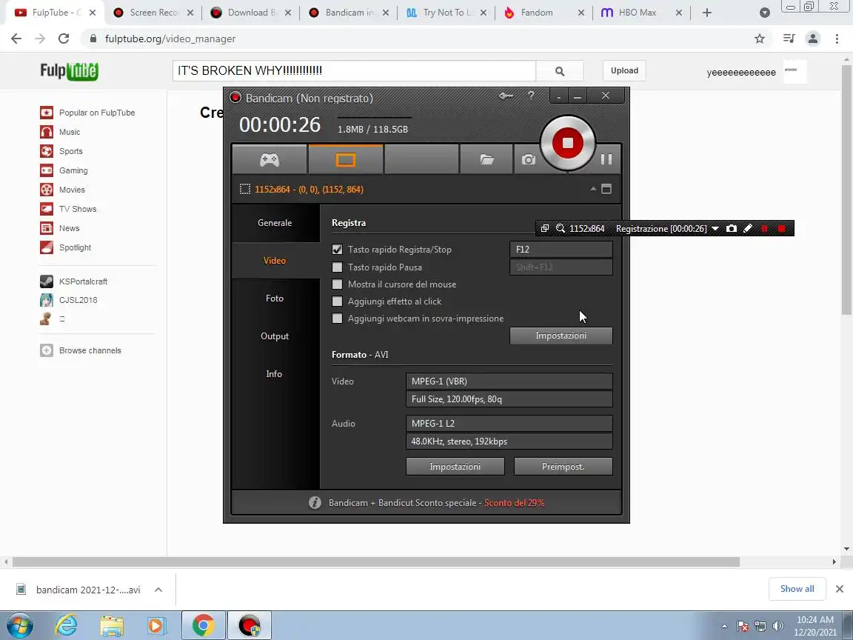Click magnifier icon on recording overlay bar

tap(561, 229)
